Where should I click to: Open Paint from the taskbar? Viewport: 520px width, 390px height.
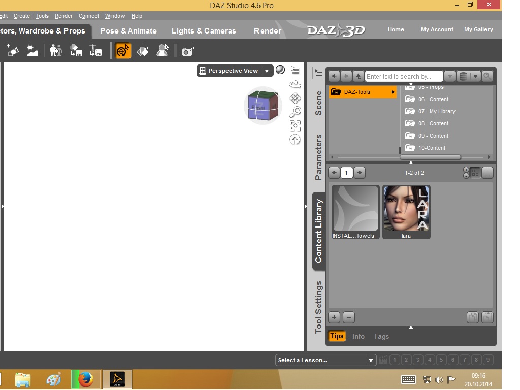54,379
